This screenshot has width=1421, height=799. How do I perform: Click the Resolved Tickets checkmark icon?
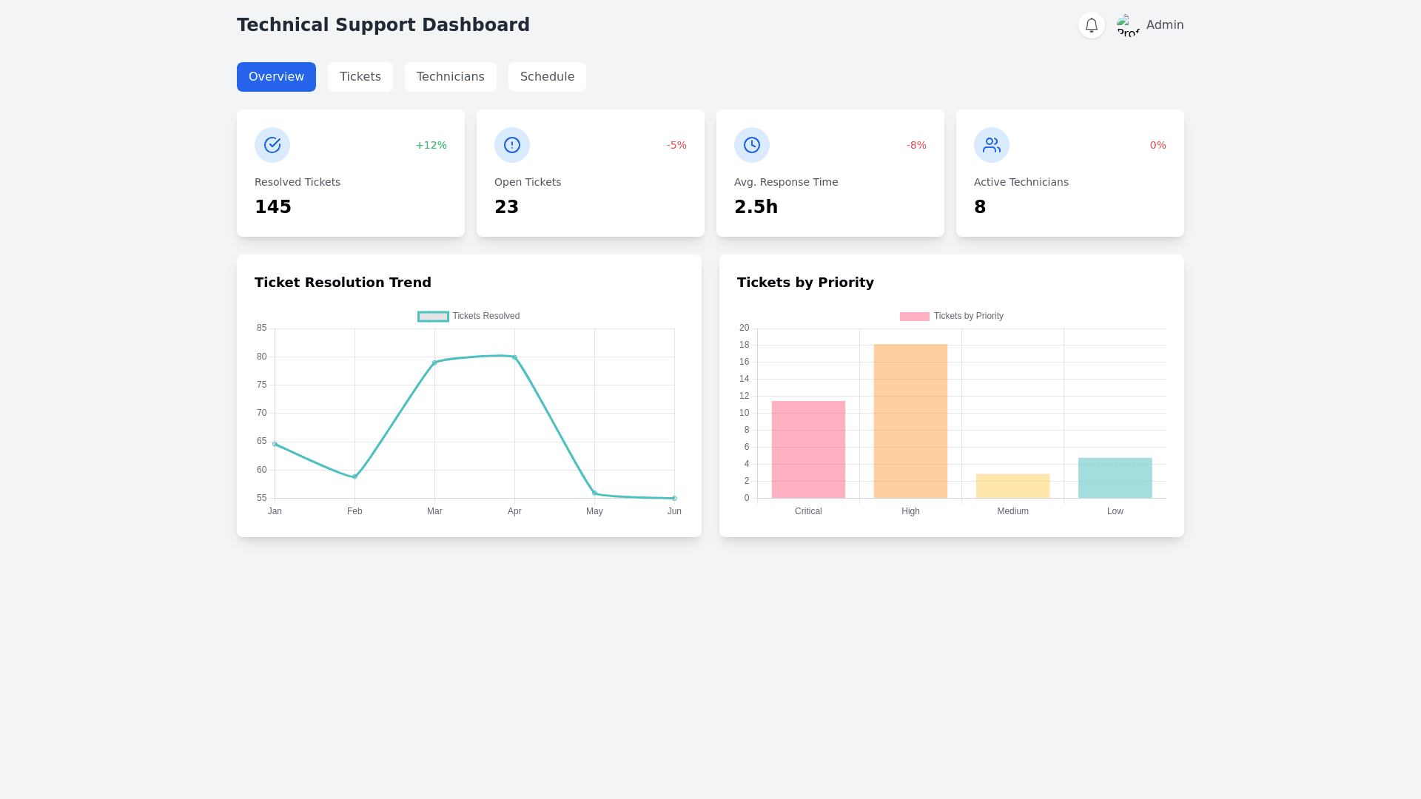(x=272, y=145)
